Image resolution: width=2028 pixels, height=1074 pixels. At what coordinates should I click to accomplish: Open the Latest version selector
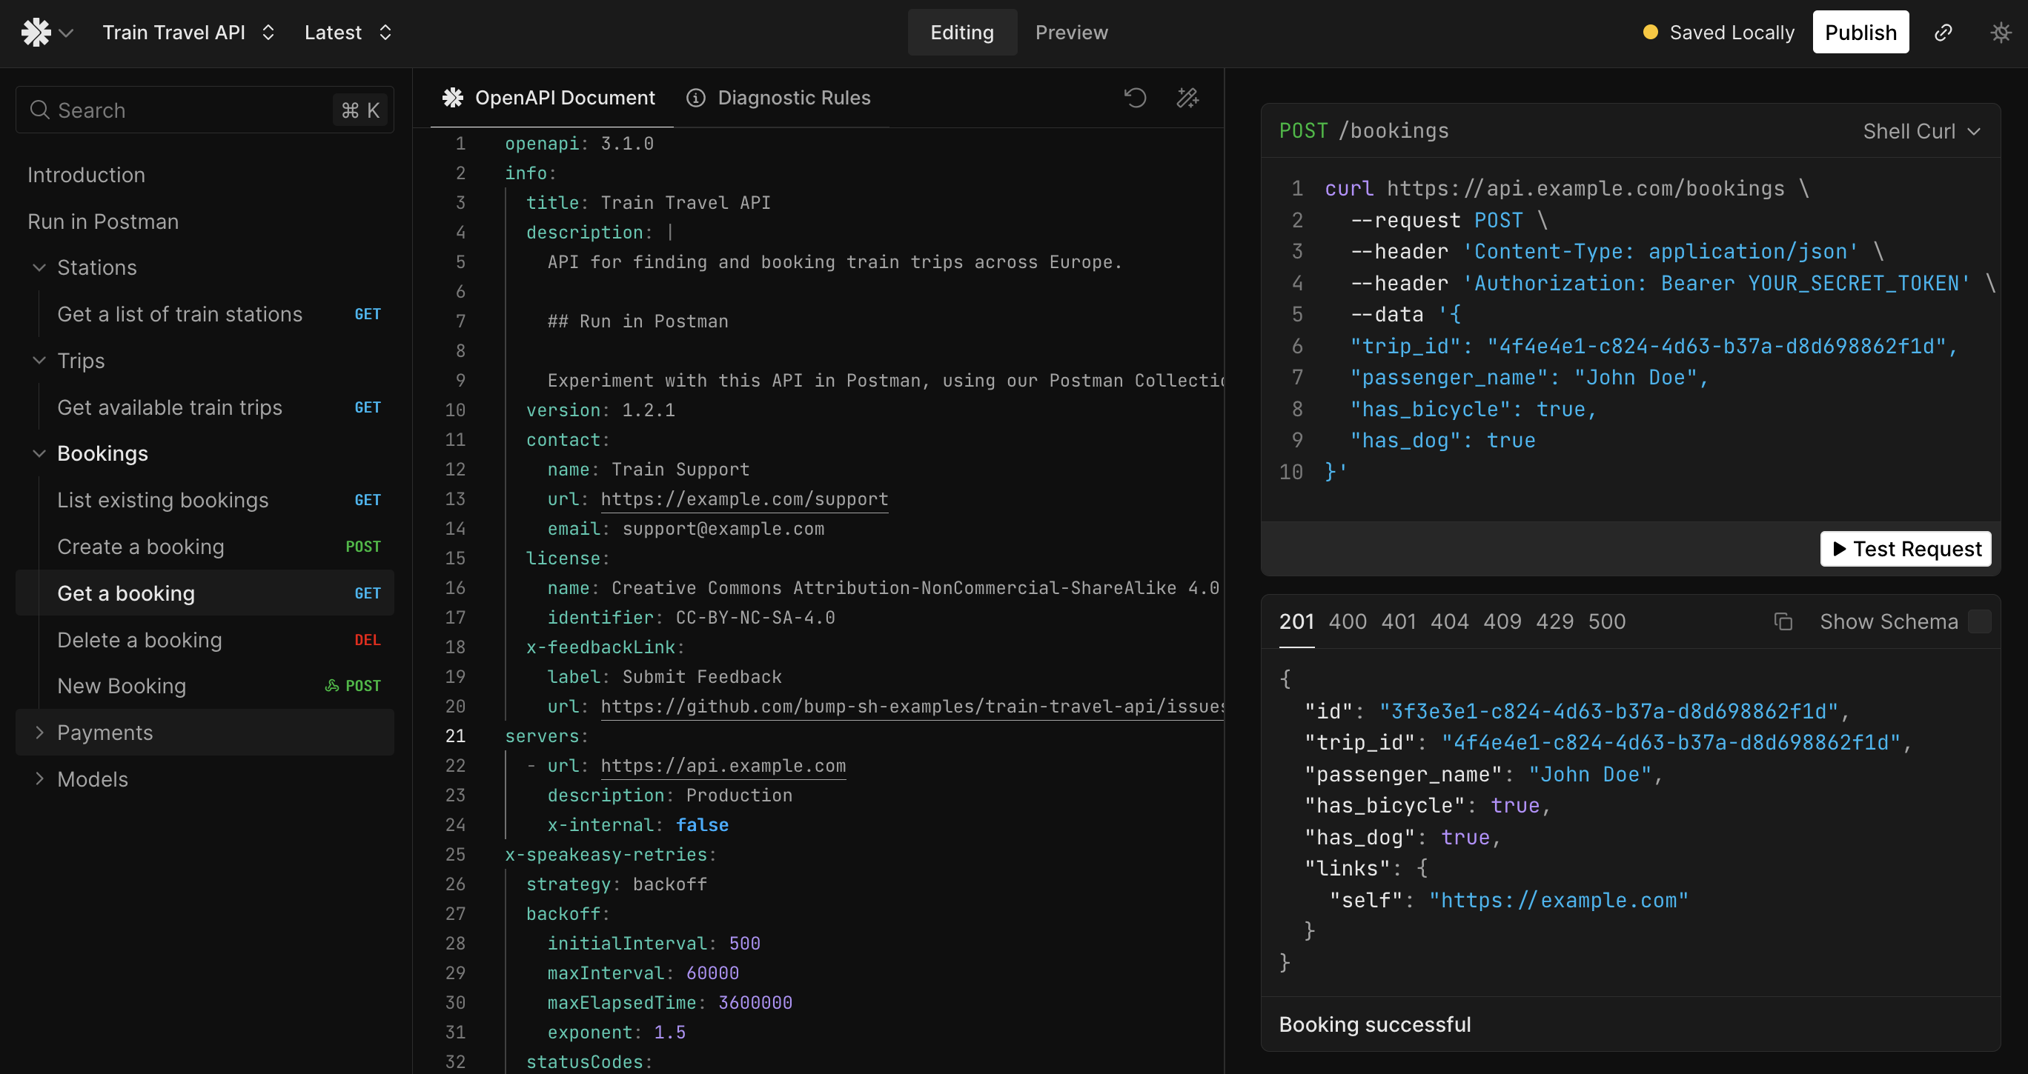[x=347, y=33]
